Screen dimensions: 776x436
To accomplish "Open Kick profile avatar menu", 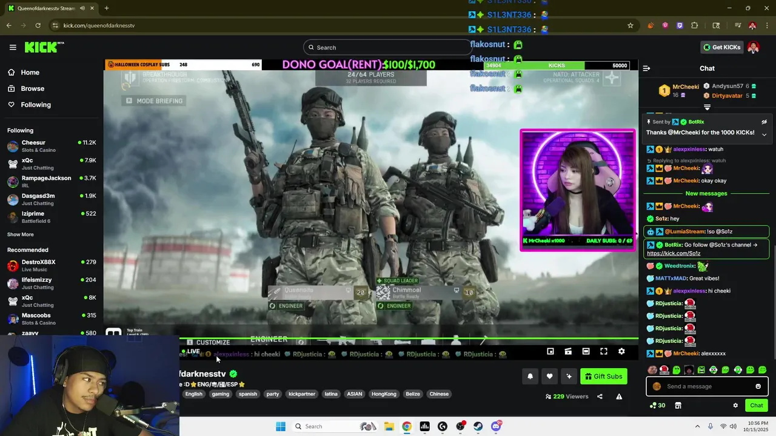I will tap(754, 47).
